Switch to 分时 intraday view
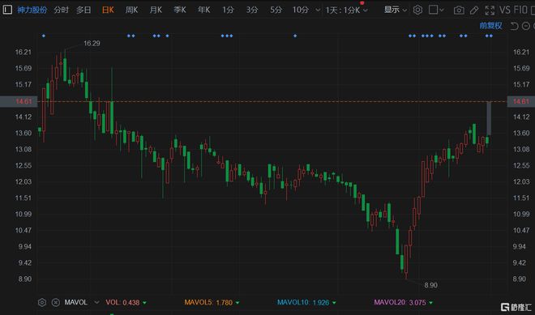Image resolution: width=535 pixels, height=315 pixels. pos(62,10)
